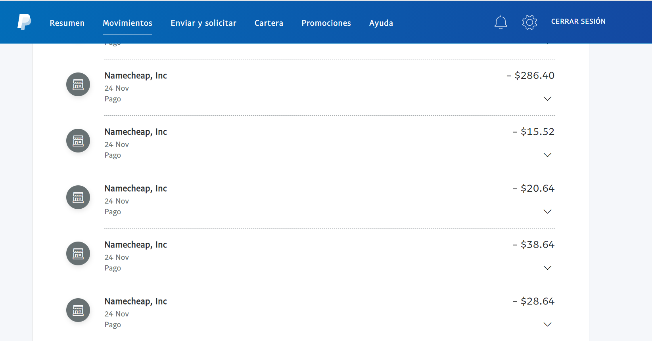Click store icon for the $38.64 payment
The width and height of the screenshot is (652, 341).
(x=78, y=253)
